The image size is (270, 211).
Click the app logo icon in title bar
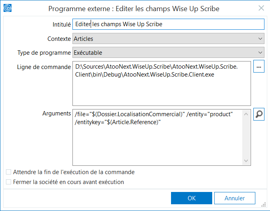tap(8, 8)
